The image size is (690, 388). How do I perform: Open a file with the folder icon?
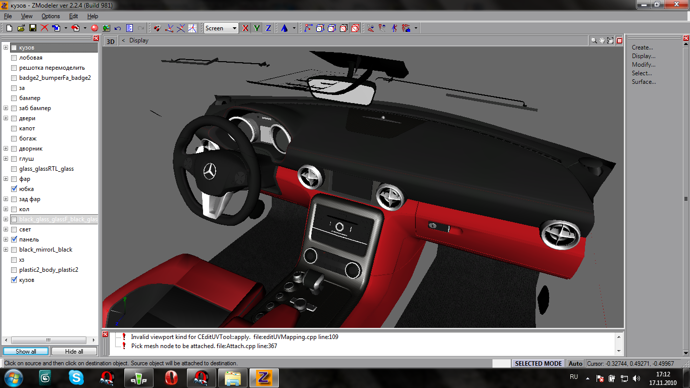coord(21,28)
